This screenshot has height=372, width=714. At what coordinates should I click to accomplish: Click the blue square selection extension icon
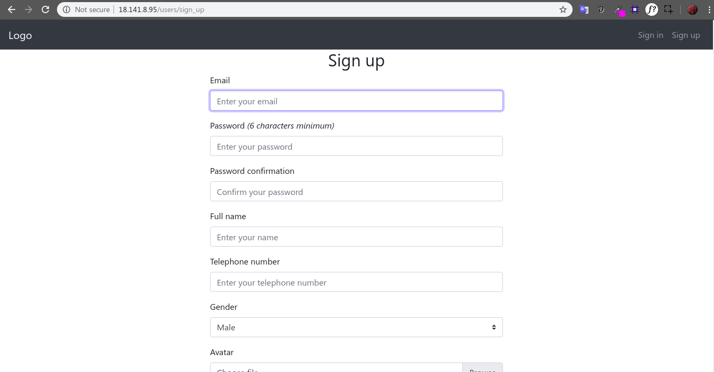click(635, 9)
